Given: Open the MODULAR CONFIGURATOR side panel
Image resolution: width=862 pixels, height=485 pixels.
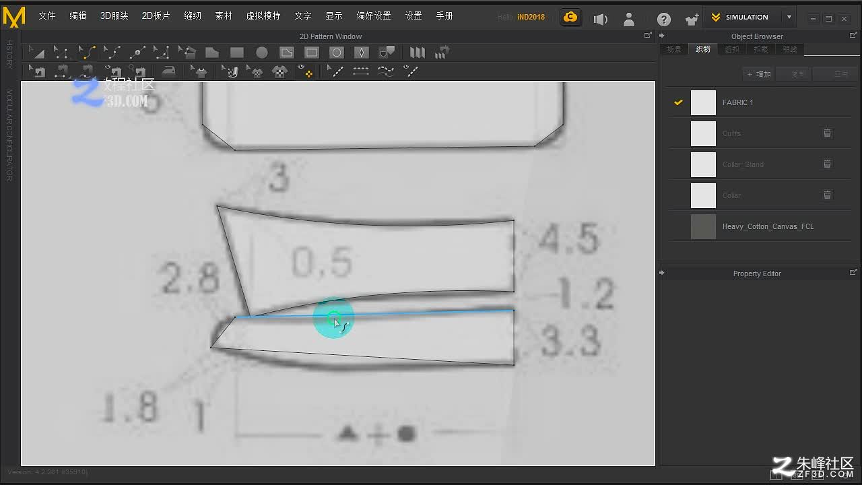Looking at the screenshot, I should [x=9, y=135].
